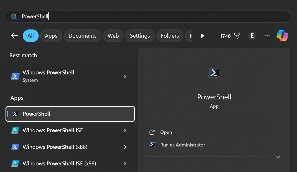Select Windows PowerShell ISE result

70,130
